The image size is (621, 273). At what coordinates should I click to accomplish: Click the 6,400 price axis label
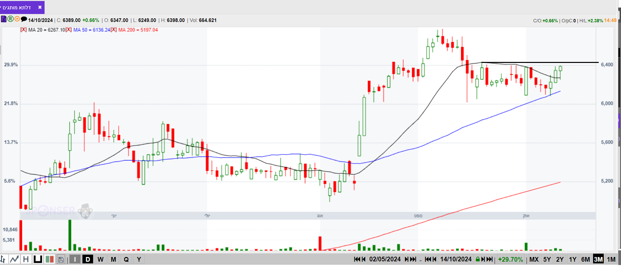tap(607, 65)
